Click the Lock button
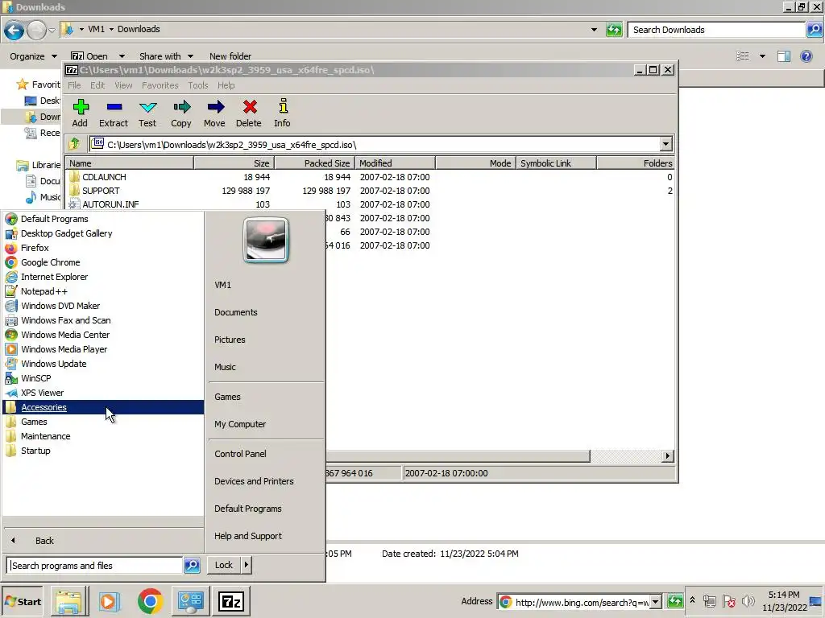This screenshot has width=825, height=618. pyautogui.click(x=224, y=565)
